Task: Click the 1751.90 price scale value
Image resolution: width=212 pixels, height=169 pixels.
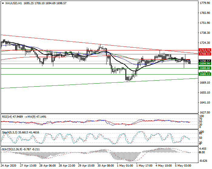Action: click(205, 23)
